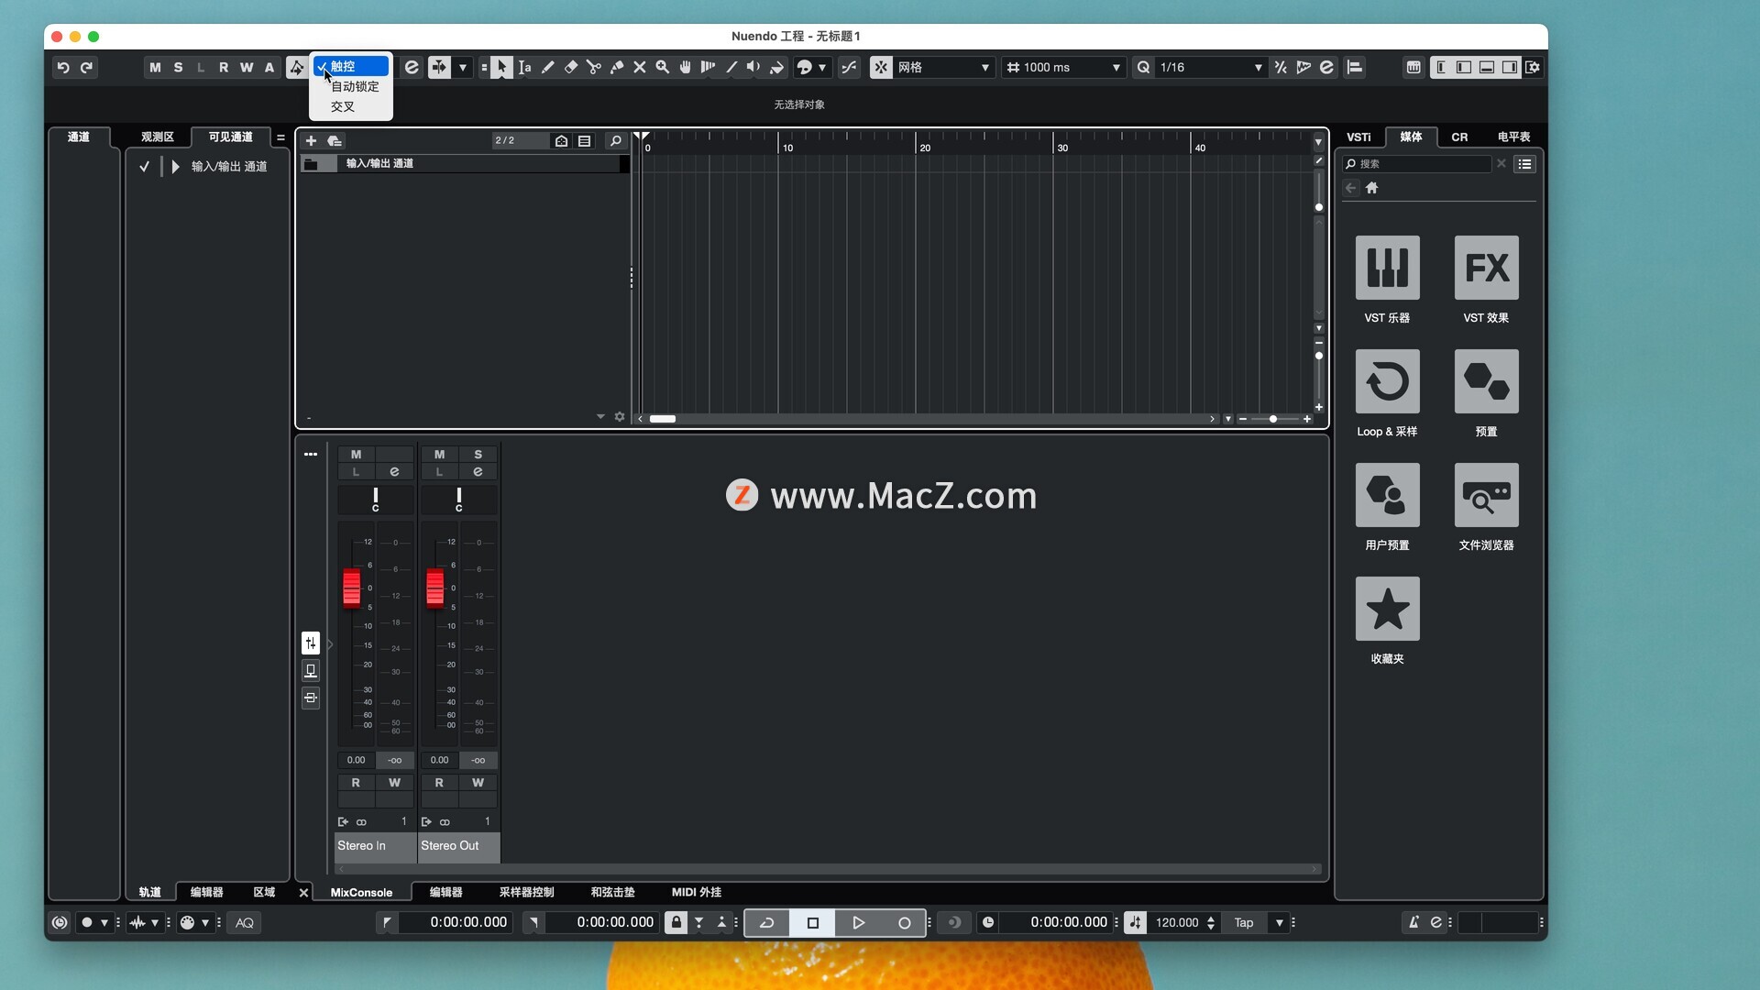Select the Line tool

tap(731, 67)
